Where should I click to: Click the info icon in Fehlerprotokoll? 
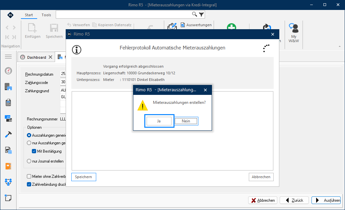coord(77,50)
